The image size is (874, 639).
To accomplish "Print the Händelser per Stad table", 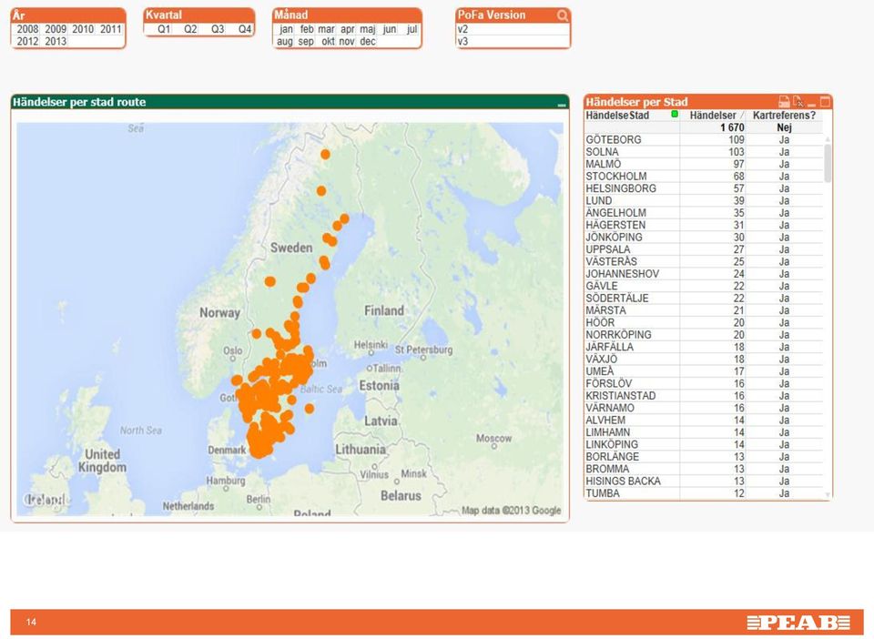I will click(x=784, y=101).
